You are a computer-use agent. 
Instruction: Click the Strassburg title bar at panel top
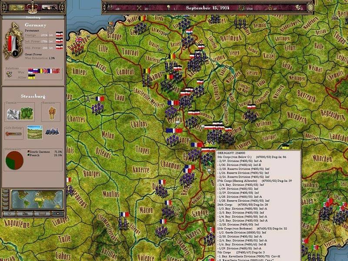click(33, 17)
